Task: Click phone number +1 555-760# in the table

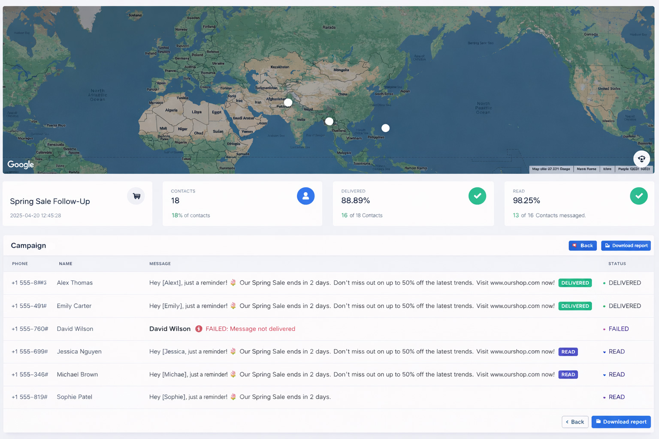Action: pyautogui.click(x=30, y=329)
